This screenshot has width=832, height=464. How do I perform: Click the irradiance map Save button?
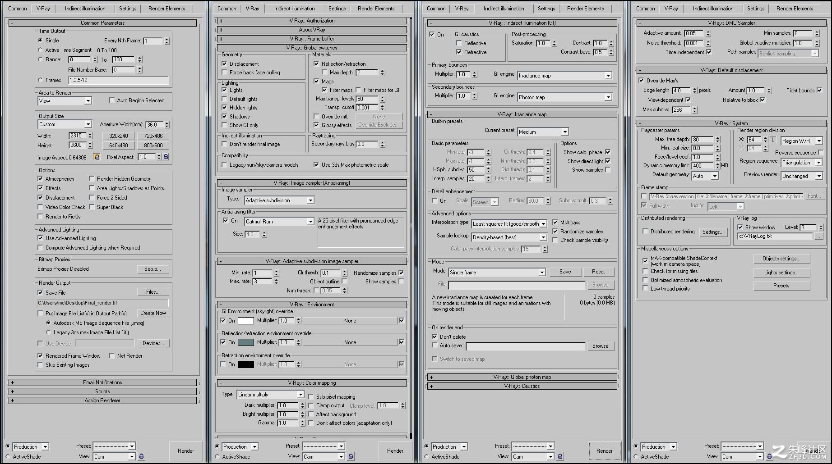click(565, 272)
